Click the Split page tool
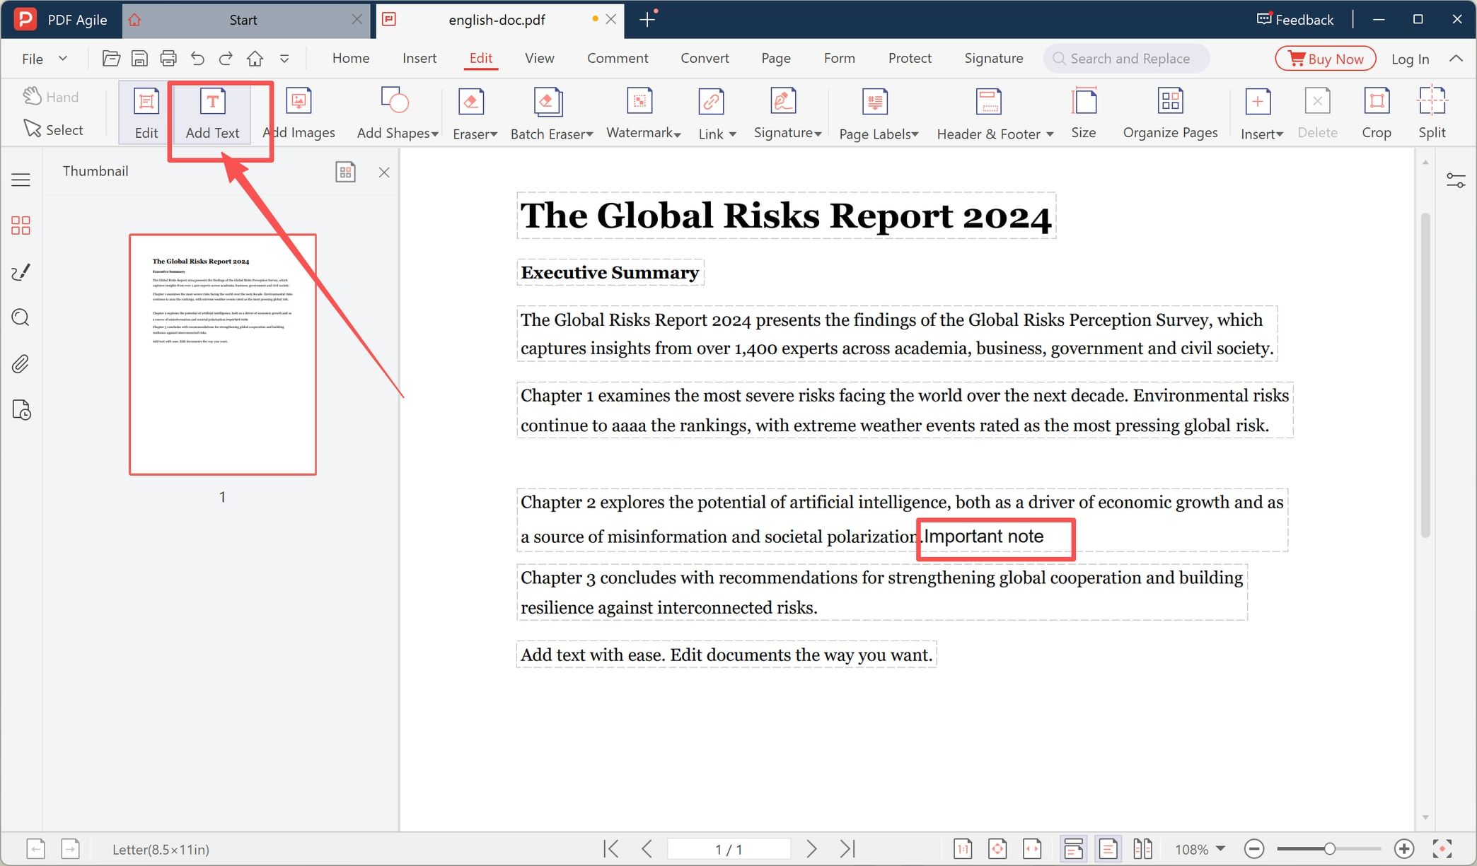 (x=1432, y=114)
